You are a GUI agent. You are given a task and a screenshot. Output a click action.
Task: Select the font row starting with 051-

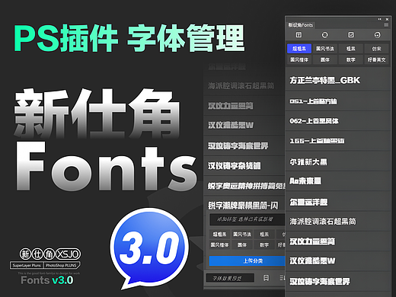coord(337,101)
